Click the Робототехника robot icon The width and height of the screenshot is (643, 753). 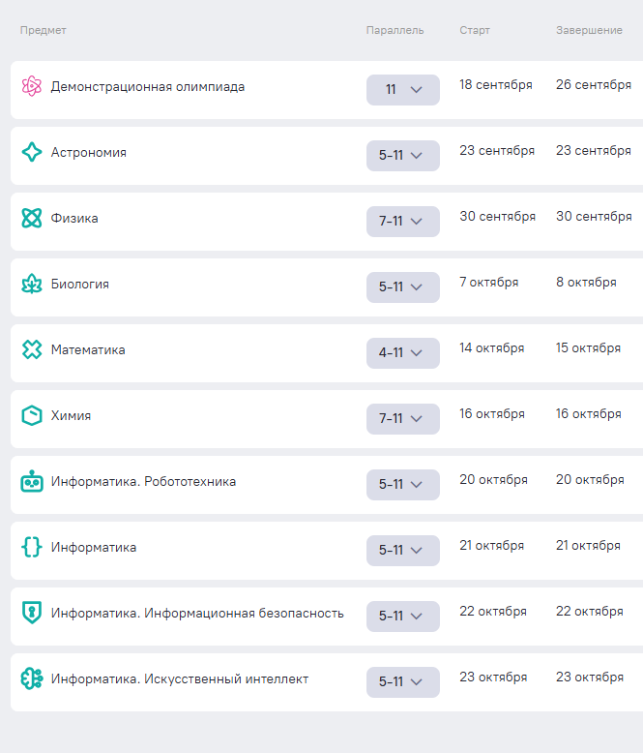click(x=32, y=482)
